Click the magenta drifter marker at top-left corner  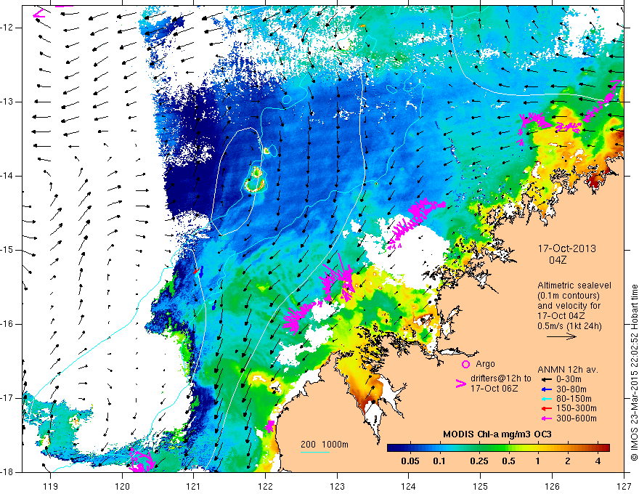click(x=38, y=14)
